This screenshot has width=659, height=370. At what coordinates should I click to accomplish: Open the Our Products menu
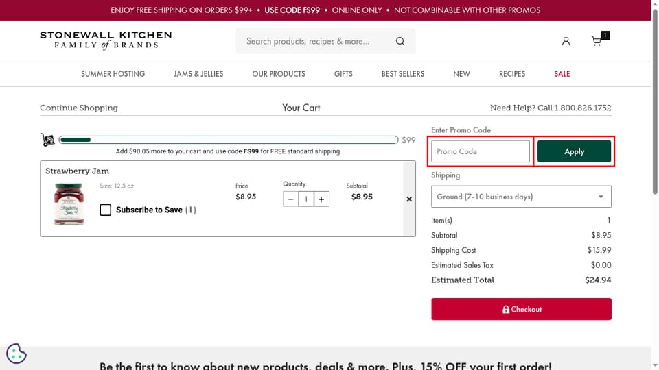(x=279, y=74)
